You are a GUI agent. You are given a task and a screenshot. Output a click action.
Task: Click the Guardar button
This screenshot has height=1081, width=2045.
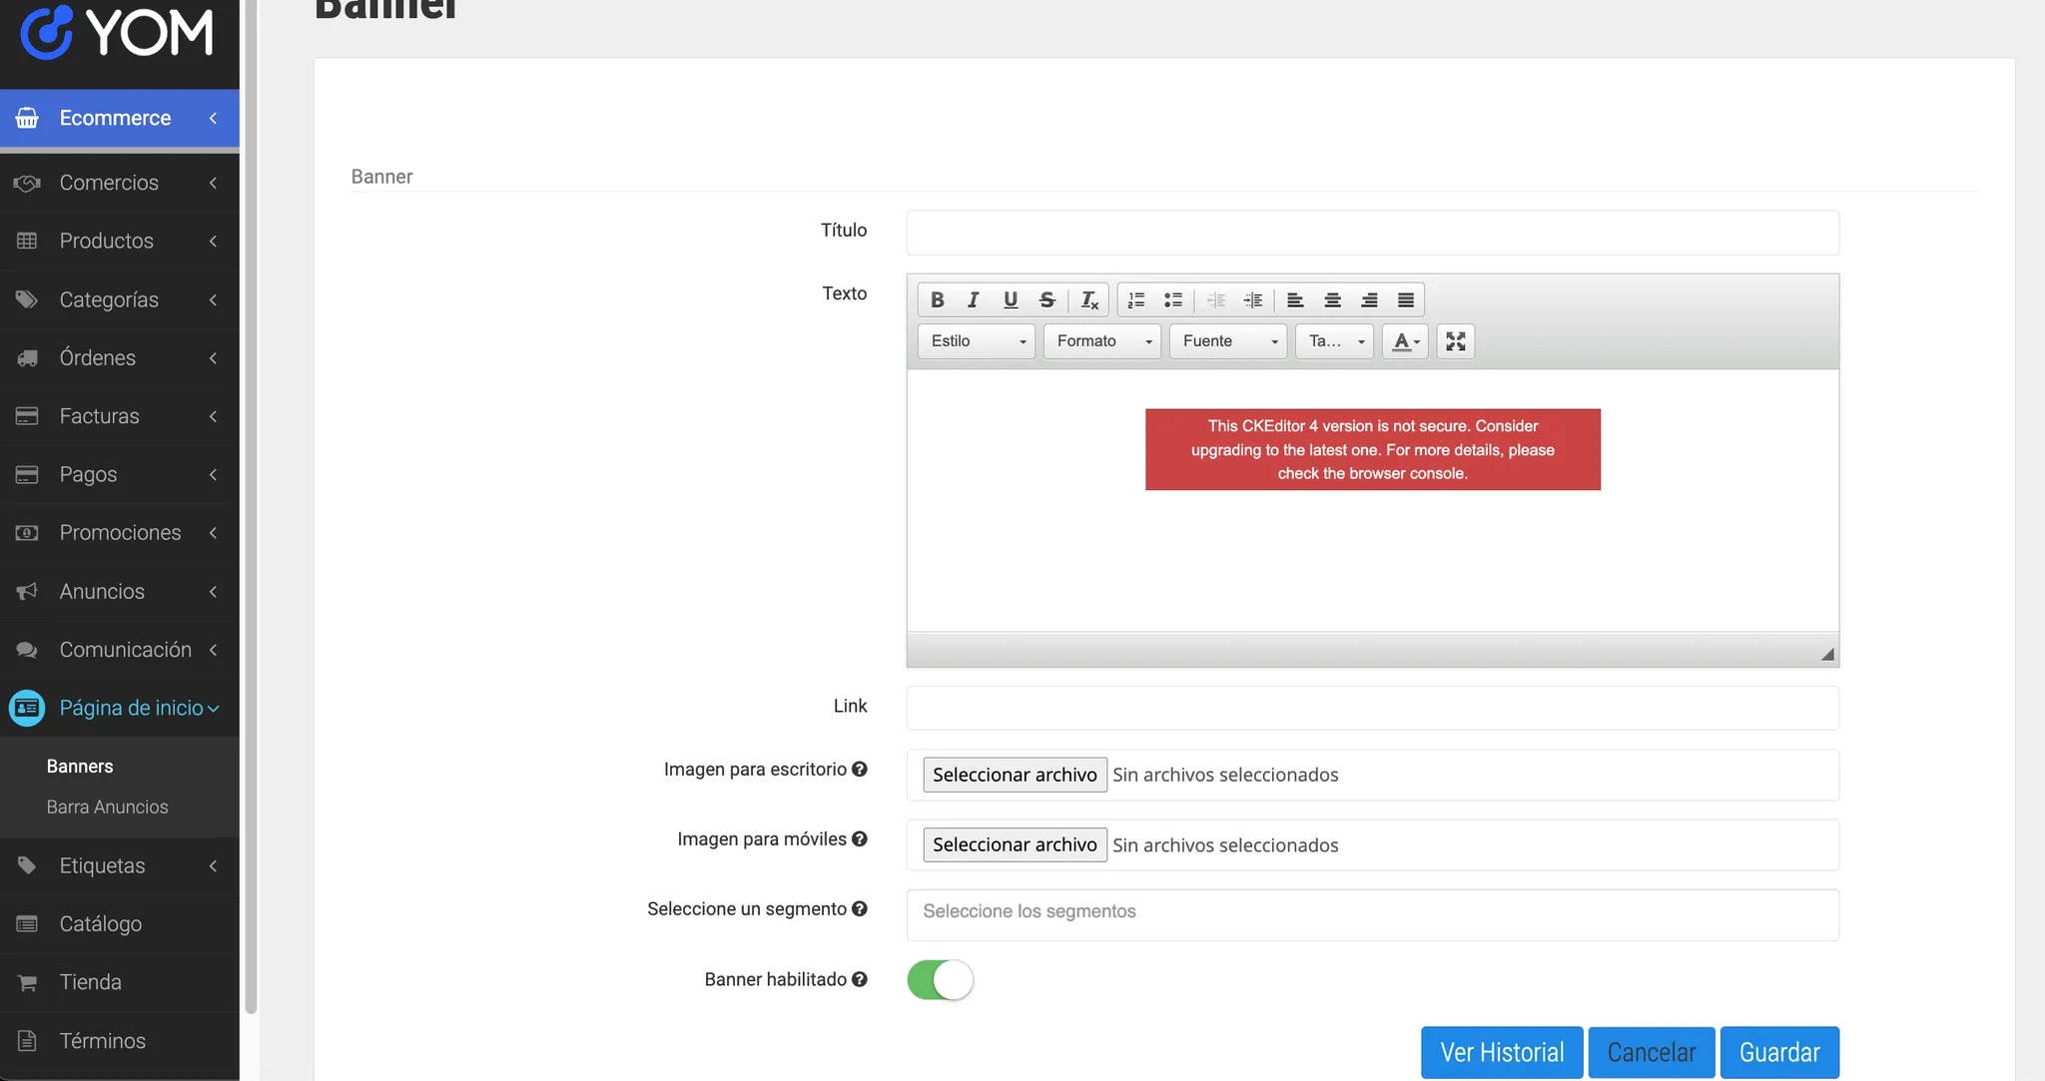click(x=1778, y=1052)
